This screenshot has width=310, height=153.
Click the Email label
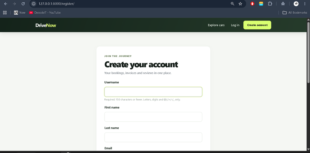[108, 148]
